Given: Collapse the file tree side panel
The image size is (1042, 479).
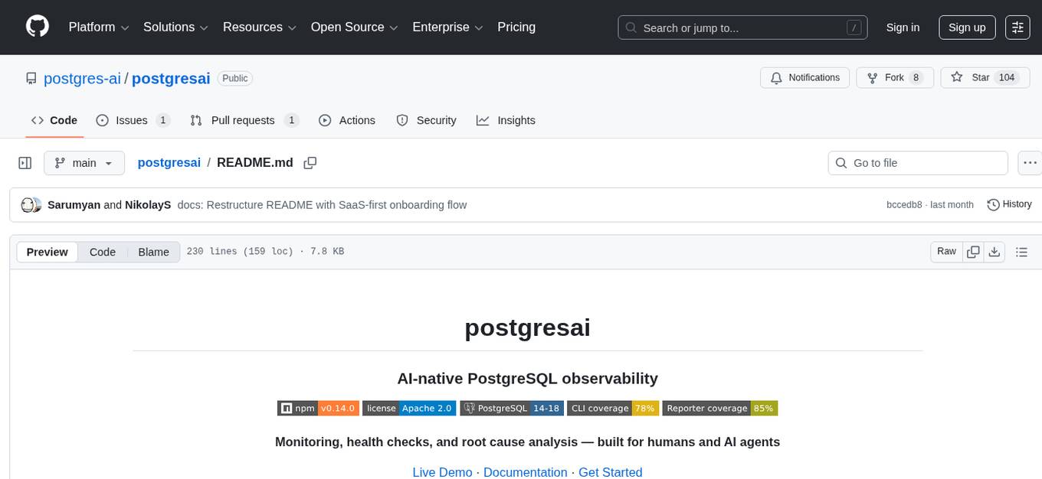Looking at the screenshot, I should point(25,162).
